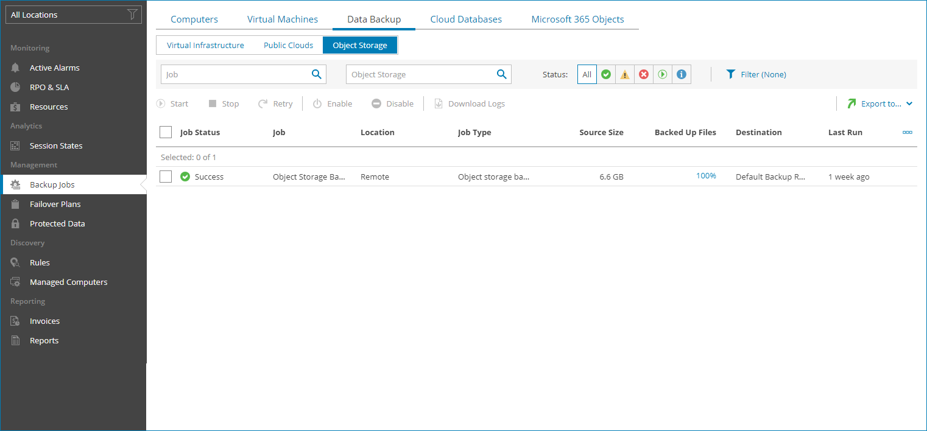927x431 pixels.
Task: Check the select-all jobs checkbox
Action: coord(165,131)
